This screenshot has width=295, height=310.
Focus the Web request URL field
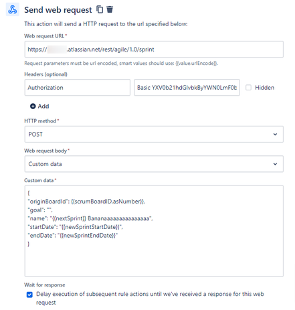[x=154, y=50]
